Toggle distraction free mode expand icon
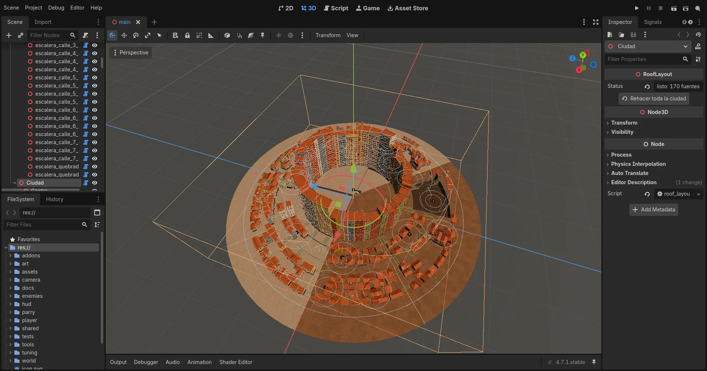 coord(596,22)
